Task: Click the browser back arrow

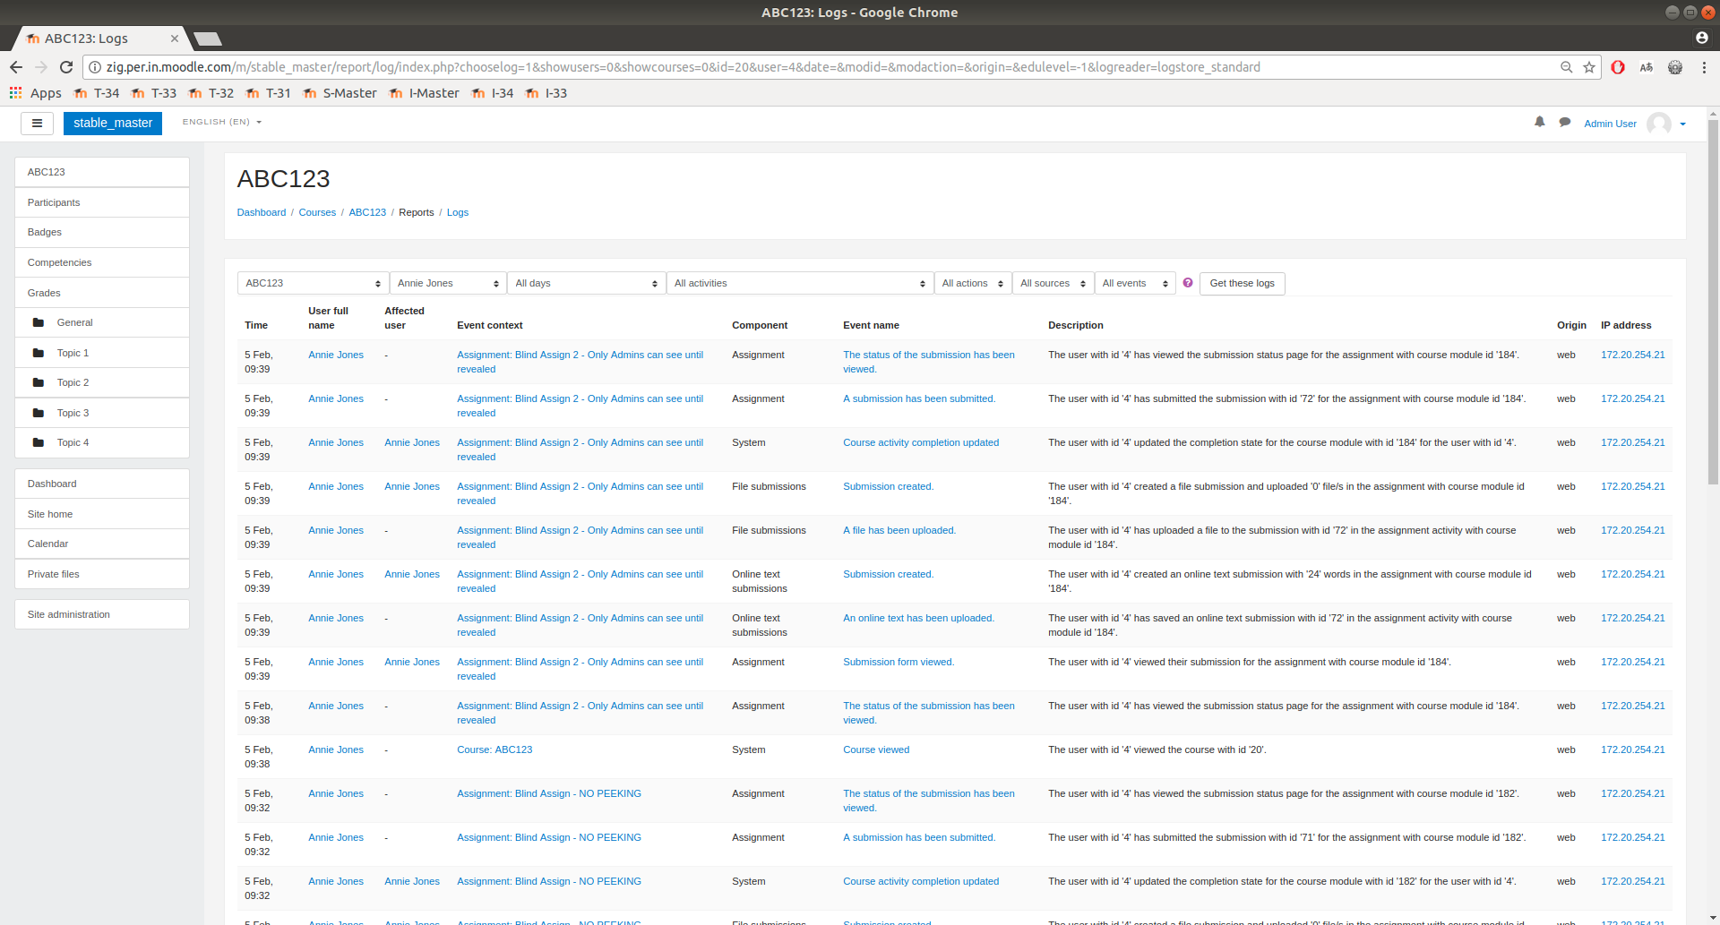Action: (x=16, y=67)
